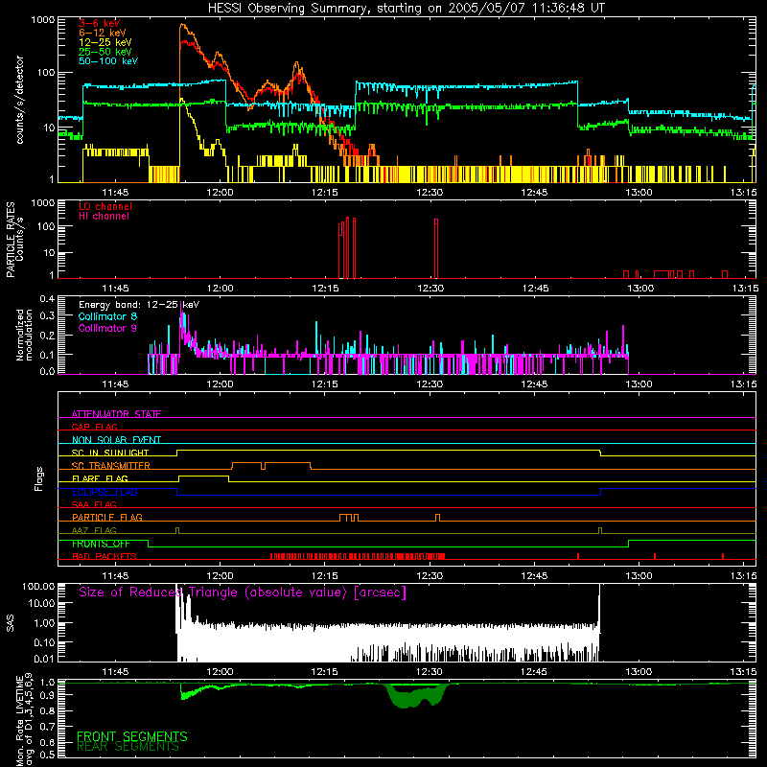The height and width of the screenshot is (767, 767).
Task: Click the vertical Flags axis label
Action: [39, 478]
